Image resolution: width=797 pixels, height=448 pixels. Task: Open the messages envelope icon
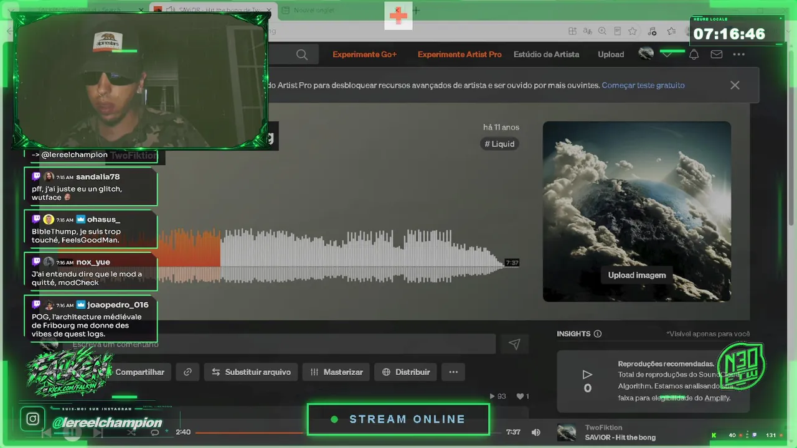(717, 54)
